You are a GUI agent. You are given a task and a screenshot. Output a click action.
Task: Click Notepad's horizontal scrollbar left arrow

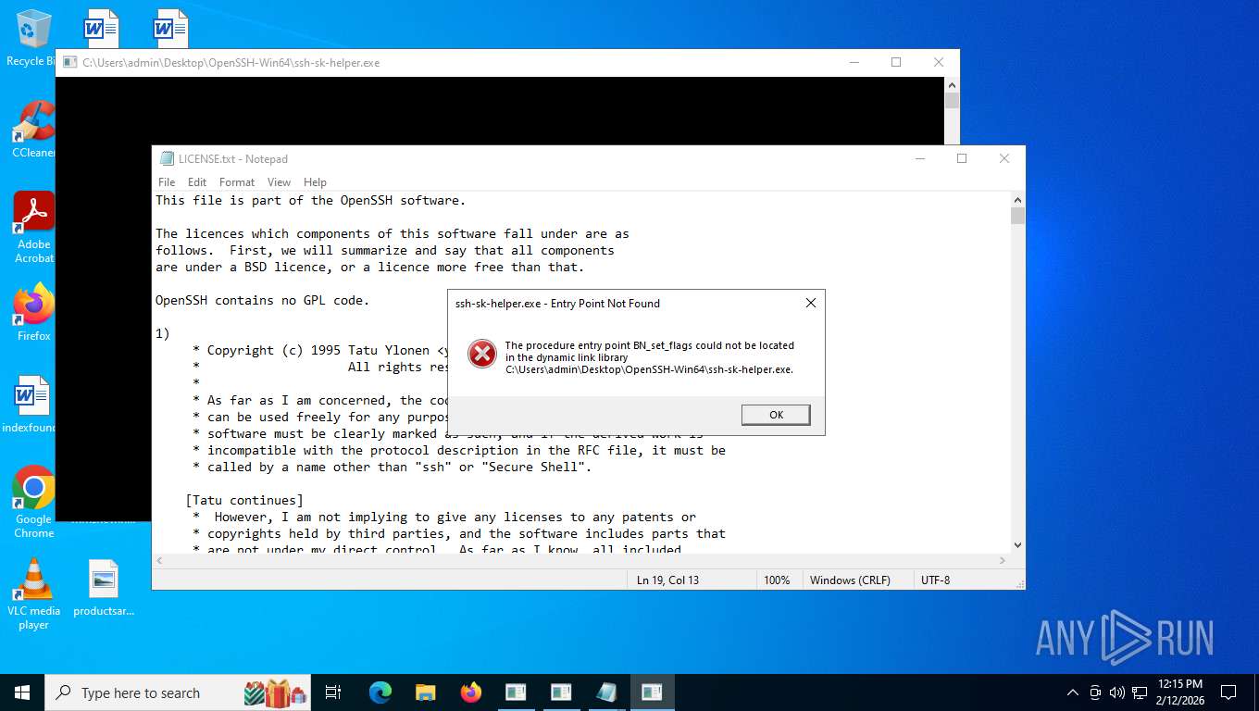click(159, 560)
